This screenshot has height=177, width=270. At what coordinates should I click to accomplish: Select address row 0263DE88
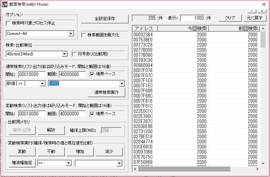[x=196, y=126]
